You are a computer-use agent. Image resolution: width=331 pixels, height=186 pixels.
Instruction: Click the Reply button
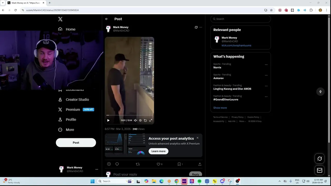pyautogui.click(x=195, y=174)
